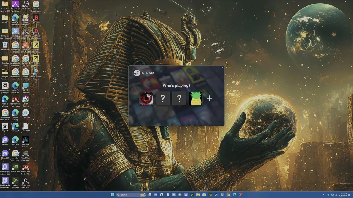
Task: Launch NVIDIA Broadcast from desktop
Action: 15,182
